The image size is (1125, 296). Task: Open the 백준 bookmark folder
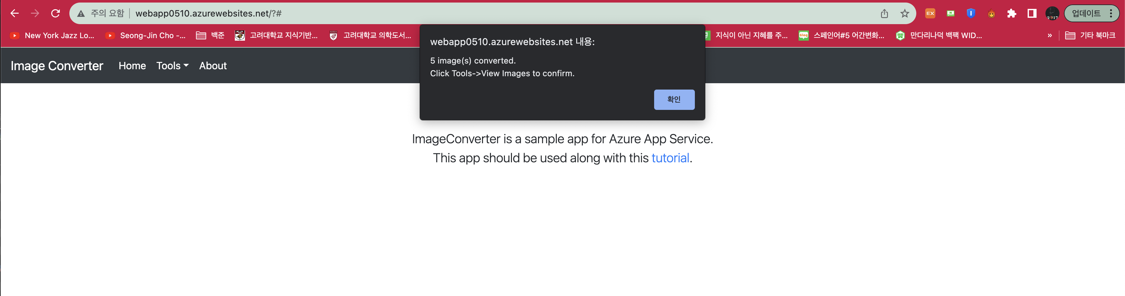211,35
